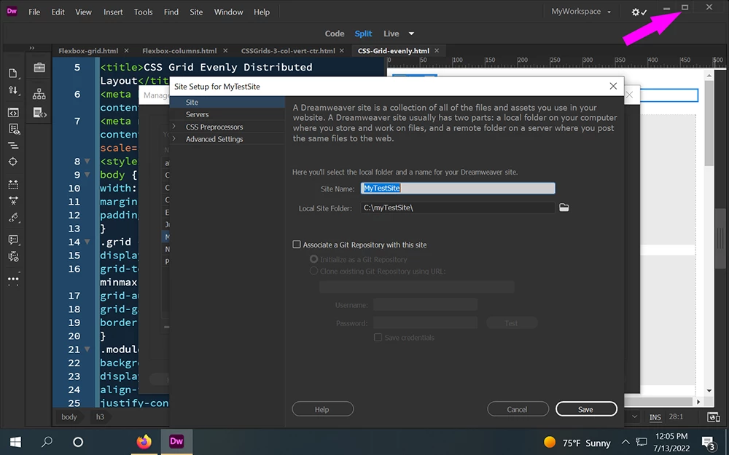Show hidden system tray icons
The height and width of the screenshot is (455, 729).
[625, 442]
